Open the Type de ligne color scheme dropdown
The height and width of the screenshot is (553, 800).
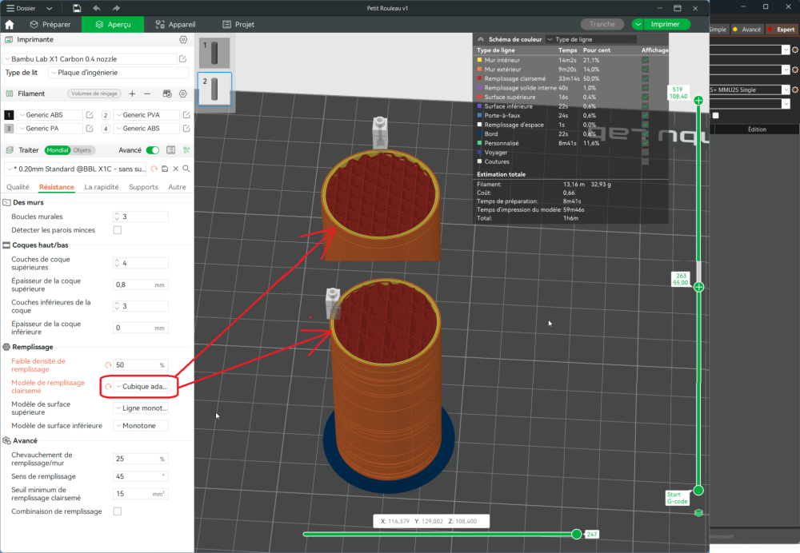[x=590, y=38]
